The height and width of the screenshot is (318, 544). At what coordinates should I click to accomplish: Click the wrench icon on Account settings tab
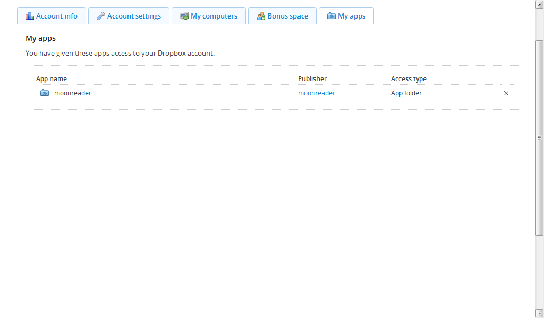(x=100, y=16)
